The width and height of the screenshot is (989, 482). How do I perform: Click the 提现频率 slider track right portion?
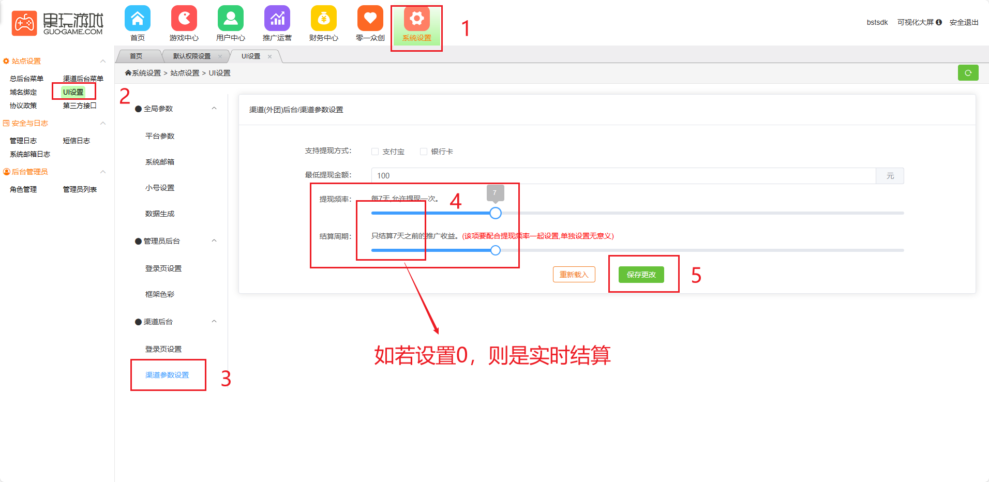(x=702, y=213)
